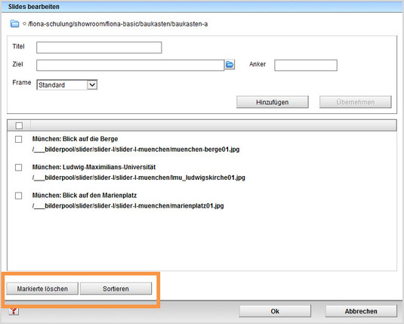Open the Ziel browse folder icon

pos(230,64)
